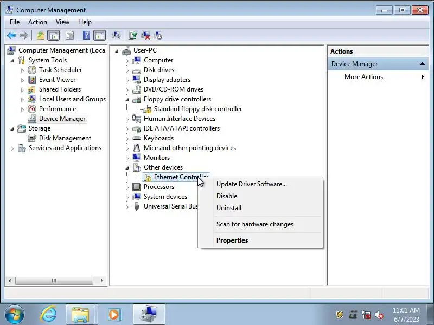434x325 pixels.
Task: Click the Windows Start button
Action: click(15, 314)
